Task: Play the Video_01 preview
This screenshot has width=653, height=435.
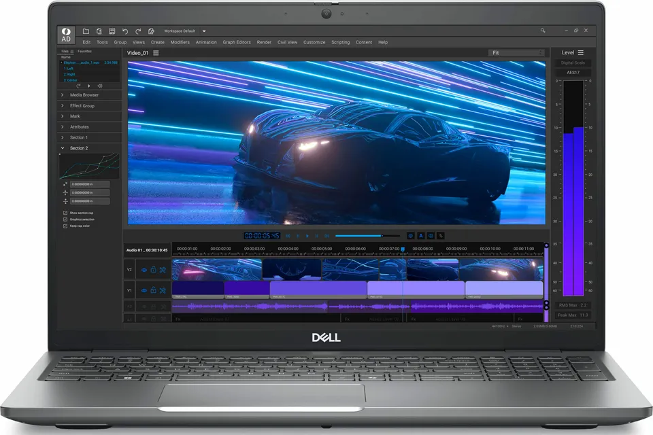Action: 307,236
